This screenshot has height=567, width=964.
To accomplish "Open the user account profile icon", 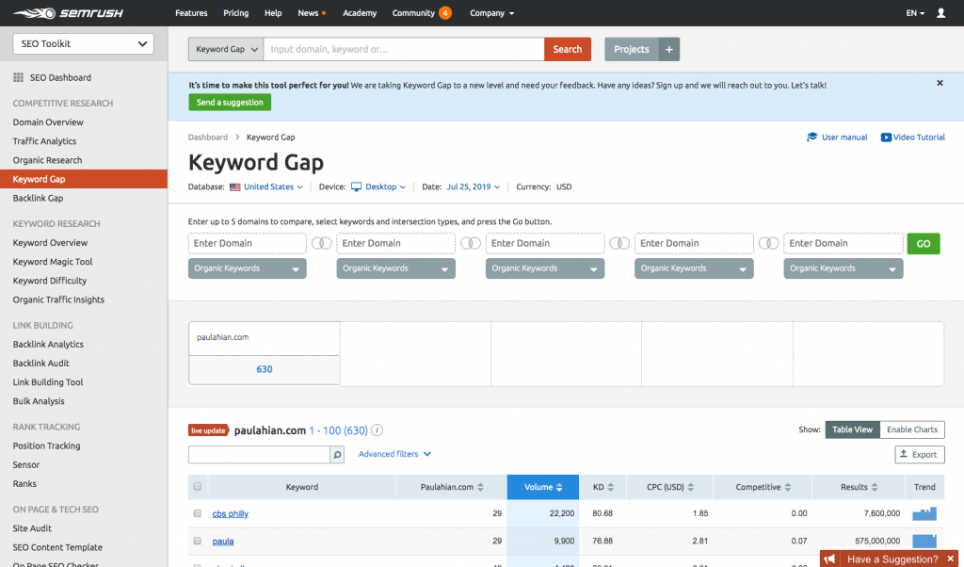I will pyautogui.click(x=941, y=13).
